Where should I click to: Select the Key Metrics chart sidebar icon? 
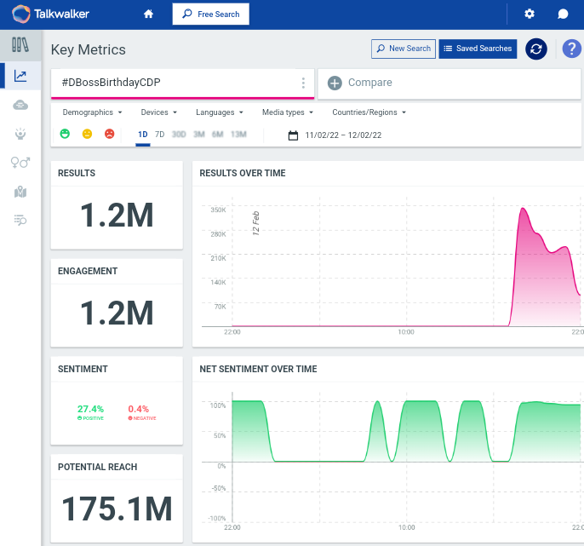pos(20,76)
